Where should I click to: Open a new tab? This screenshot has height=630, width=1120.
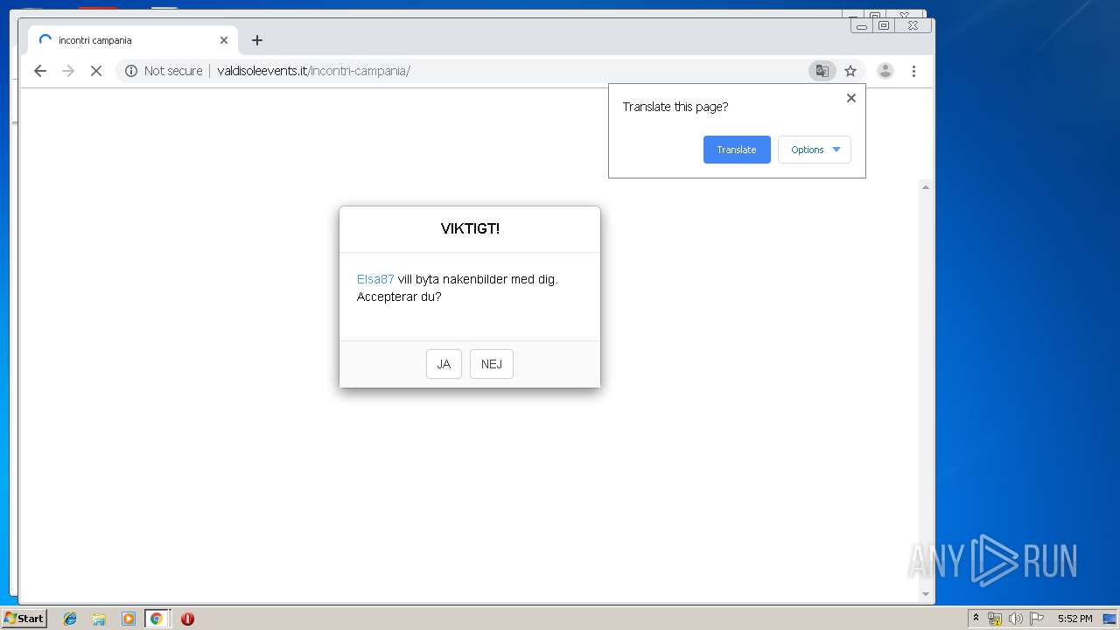click(x=256, y=40)
